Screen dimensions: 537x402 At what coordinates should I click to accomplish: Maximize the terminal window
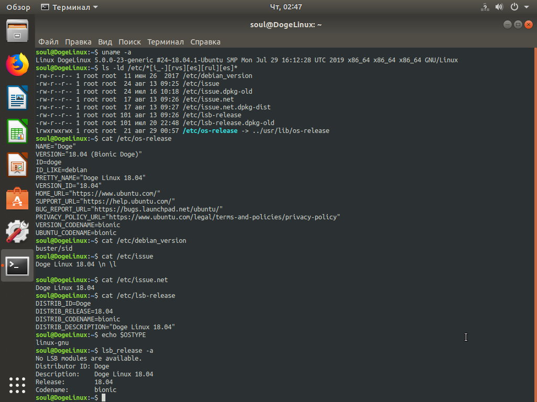(518, 24)
